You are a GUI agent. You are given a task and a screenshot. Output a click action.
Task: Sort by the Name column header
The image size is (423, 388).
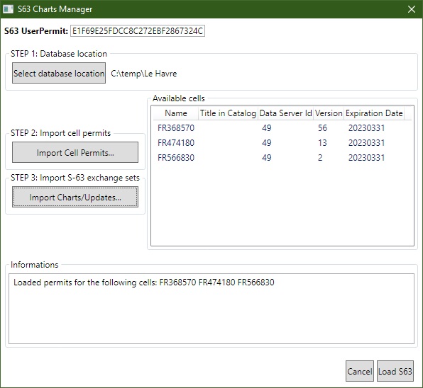click(176, 113)
